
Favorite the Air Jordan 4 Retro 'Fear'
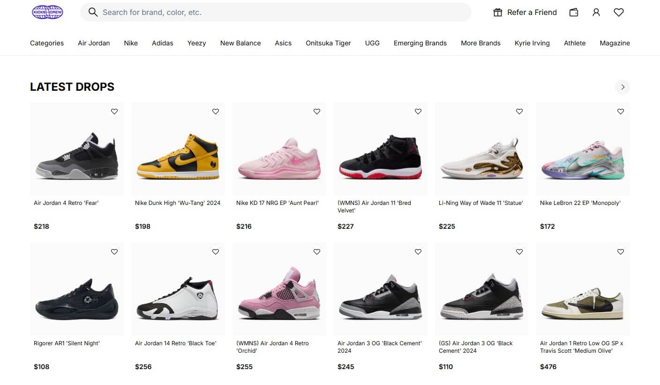(114, 111)
